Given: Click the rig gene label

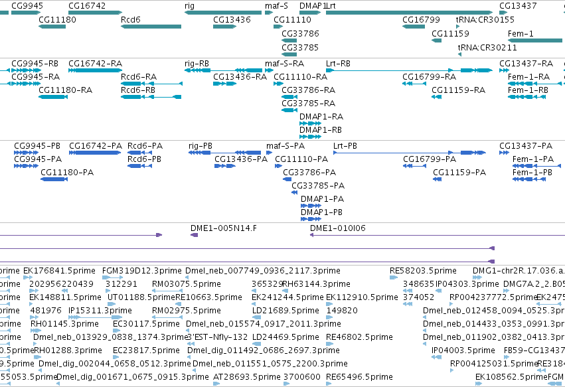Looking at the screenshot, I should coord(189,6).
